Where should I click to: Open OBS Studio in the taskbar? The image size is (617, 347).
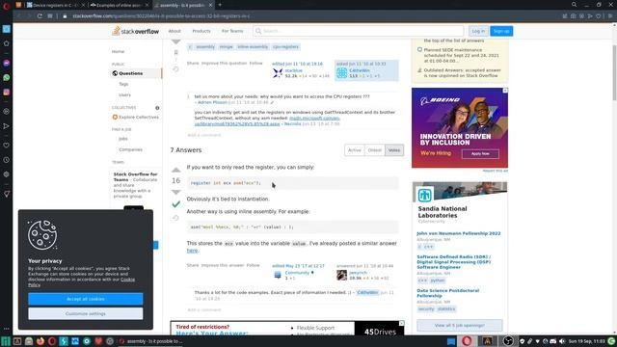coord(508,341)
